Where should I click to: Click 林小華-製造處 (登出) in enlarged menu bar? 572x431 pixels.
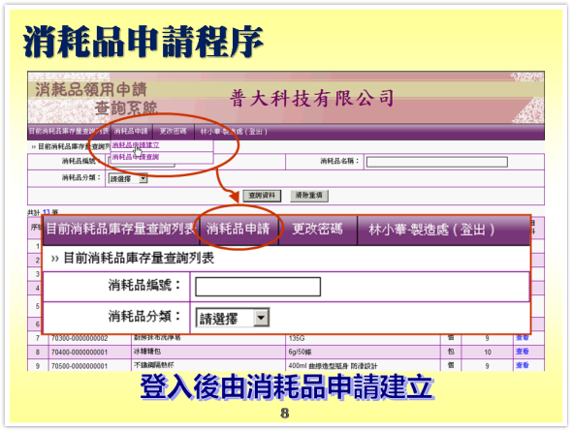click(x=431, y=230)
